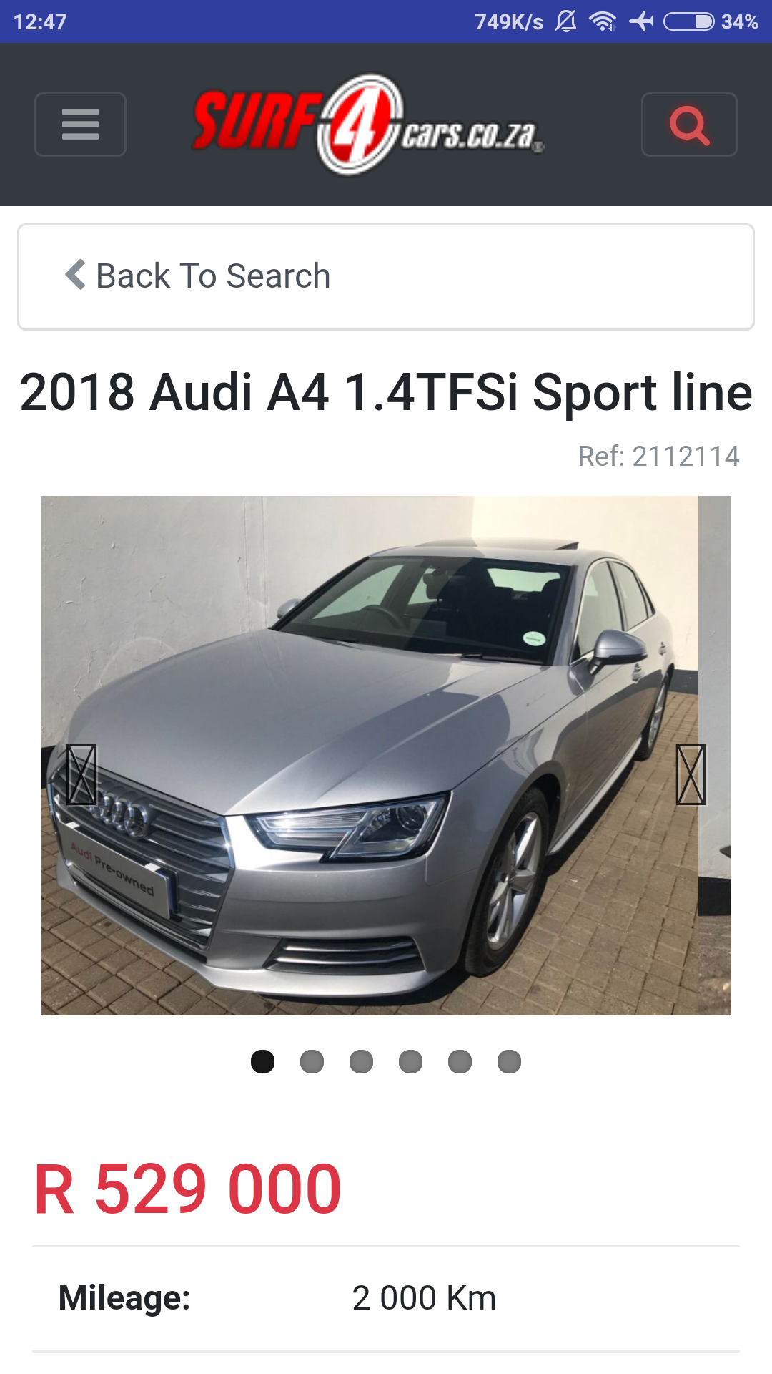Viewport: 772px width, 1374px height.
Task: Select the third carousel dot
Action: point(361,1061)
